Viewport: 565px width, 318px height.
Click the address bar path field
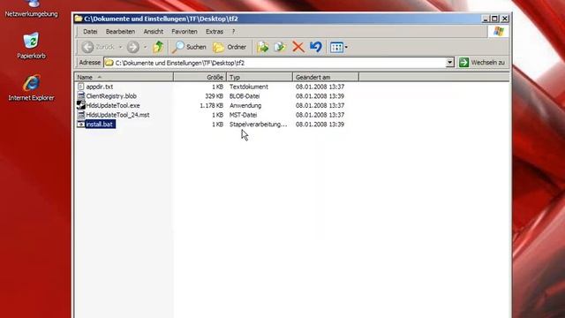[275, 63]
